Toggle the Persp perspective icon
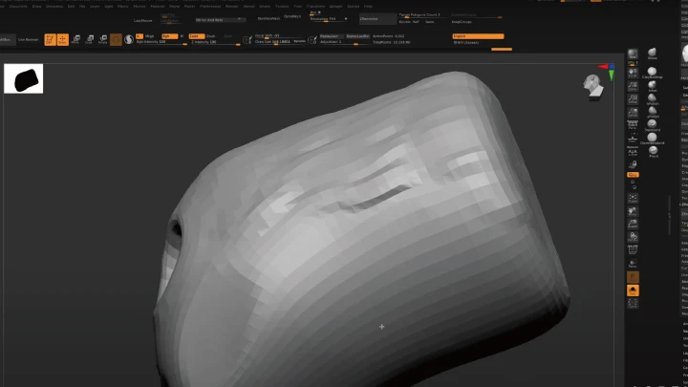Image resolution: width=688 pixels, height=387 pixels. pyautogui.click(x=633, y=124)
